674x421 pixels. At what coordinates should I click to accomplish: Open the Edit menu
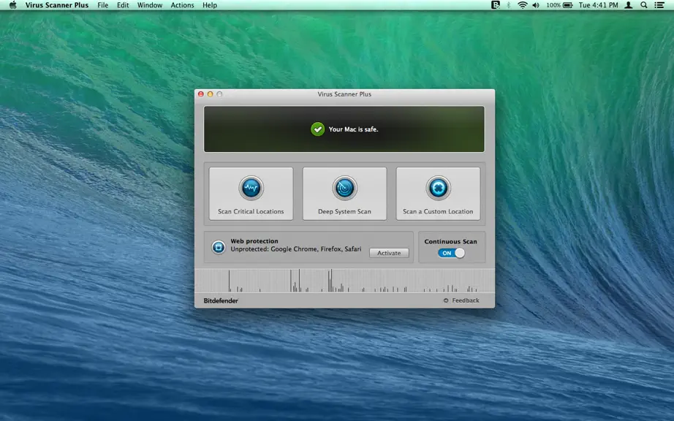point(123,5)
